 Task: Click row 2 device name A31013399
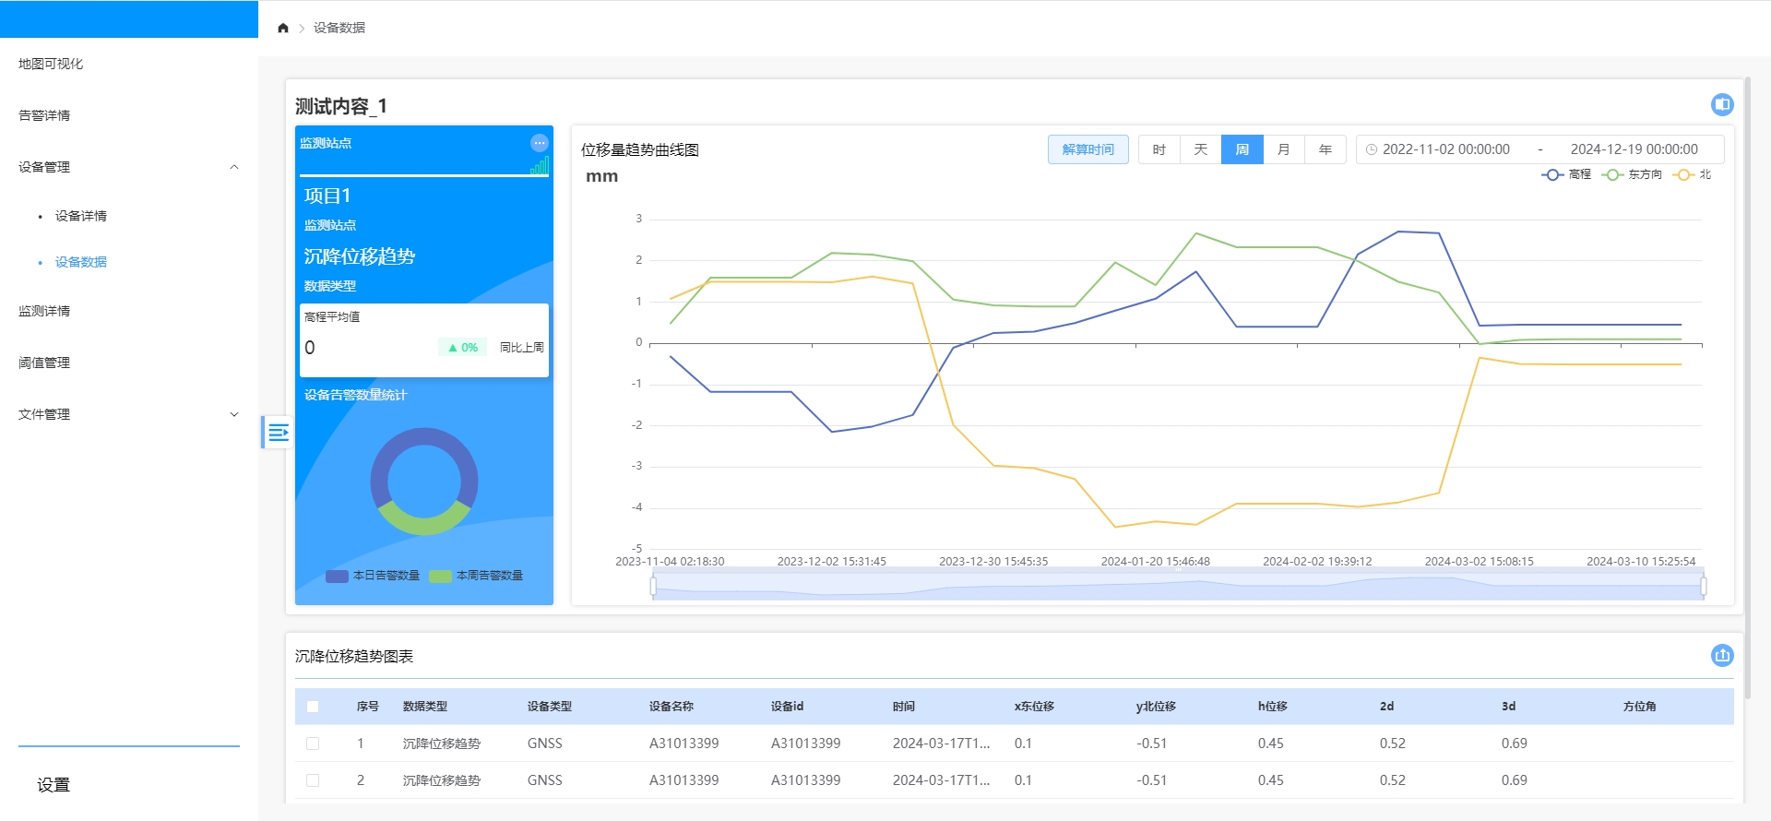[x=683, y=780]
